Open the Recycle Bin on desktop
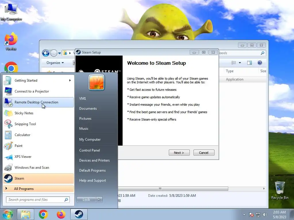 coord(280,190)
